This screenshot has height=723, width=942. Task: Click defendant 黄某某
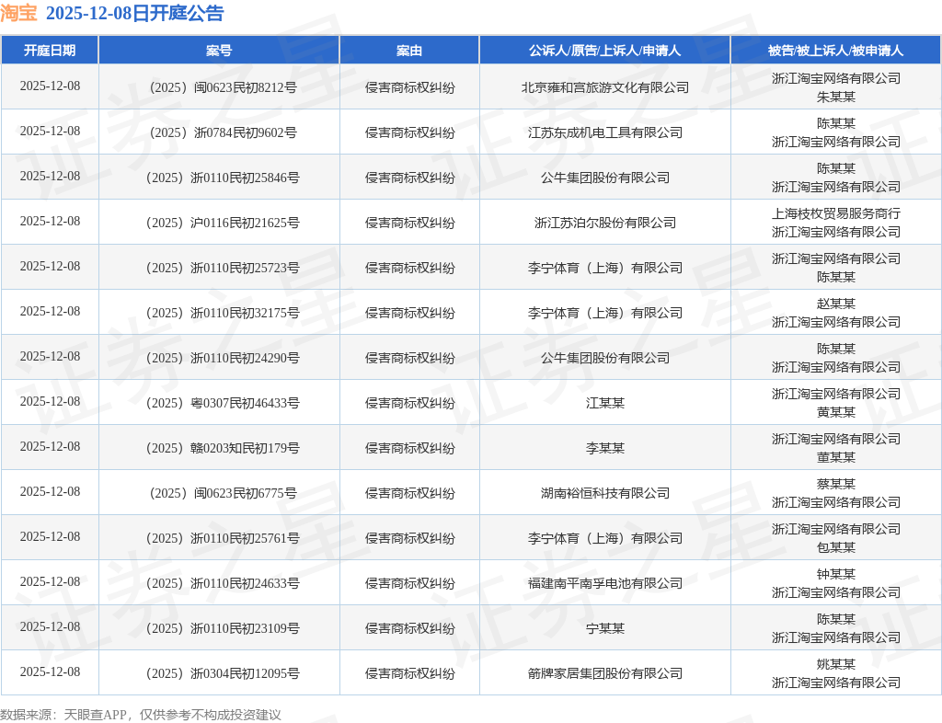point(835,412)
